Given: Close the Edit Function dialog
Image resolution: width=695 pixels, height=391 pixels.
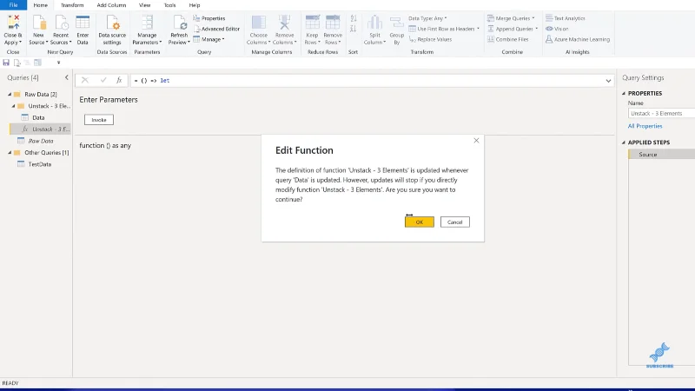Looking at the screenshot, I should [476, 141].
